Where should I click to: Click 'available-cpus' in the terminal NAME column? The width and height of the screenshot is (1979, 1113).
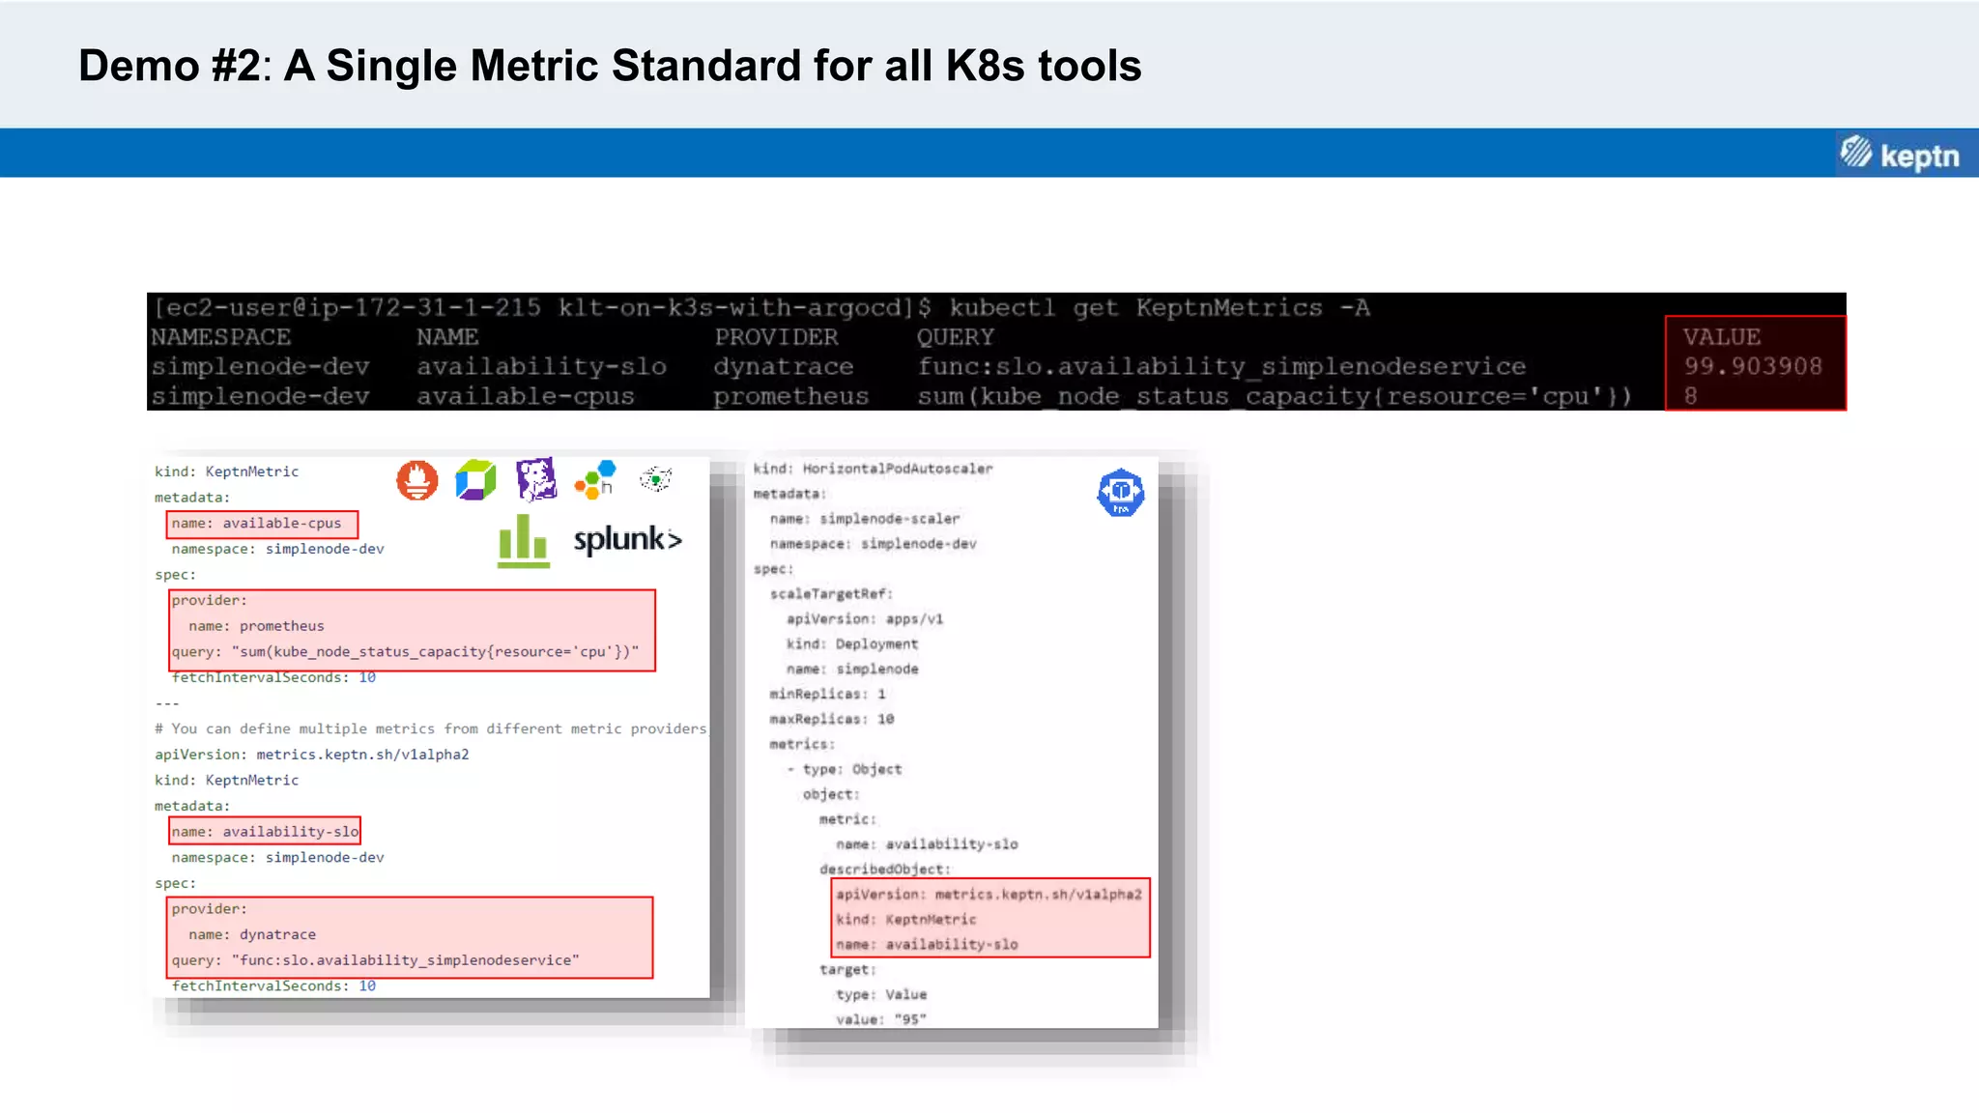pyautogui.click(x=526, y=396)
